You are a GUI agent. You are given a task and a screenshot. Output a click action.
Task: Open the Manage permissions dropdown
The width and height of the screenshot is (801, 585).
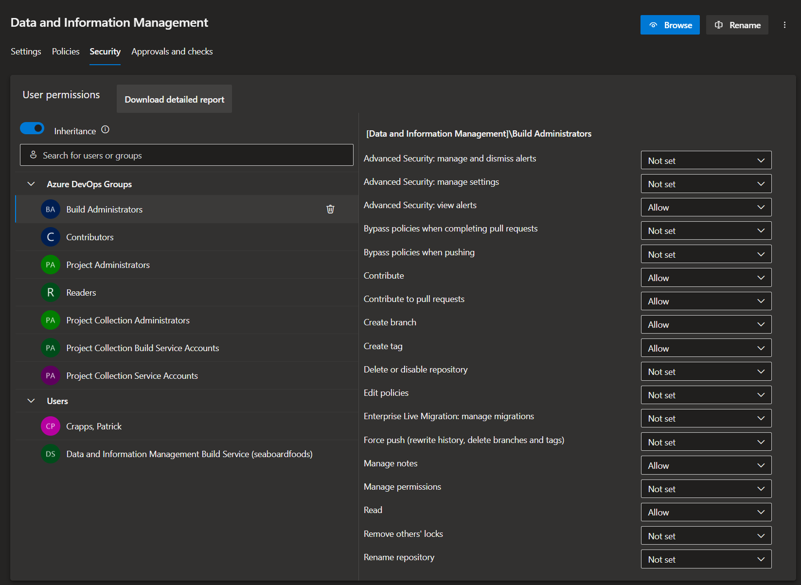(x=706, y=489)
